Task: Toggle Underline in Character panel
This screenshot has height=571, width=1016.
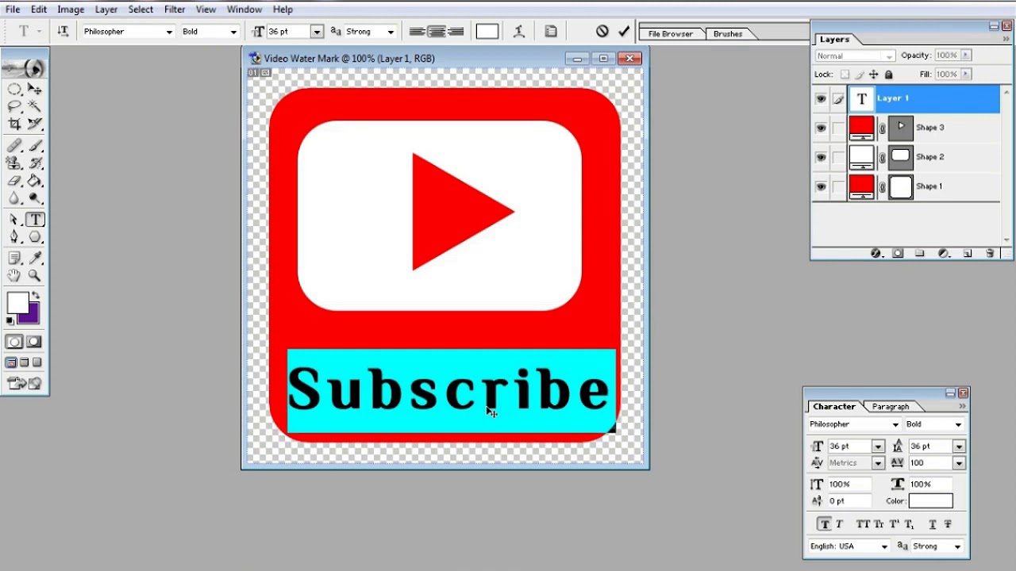Action: coord(933,524)
